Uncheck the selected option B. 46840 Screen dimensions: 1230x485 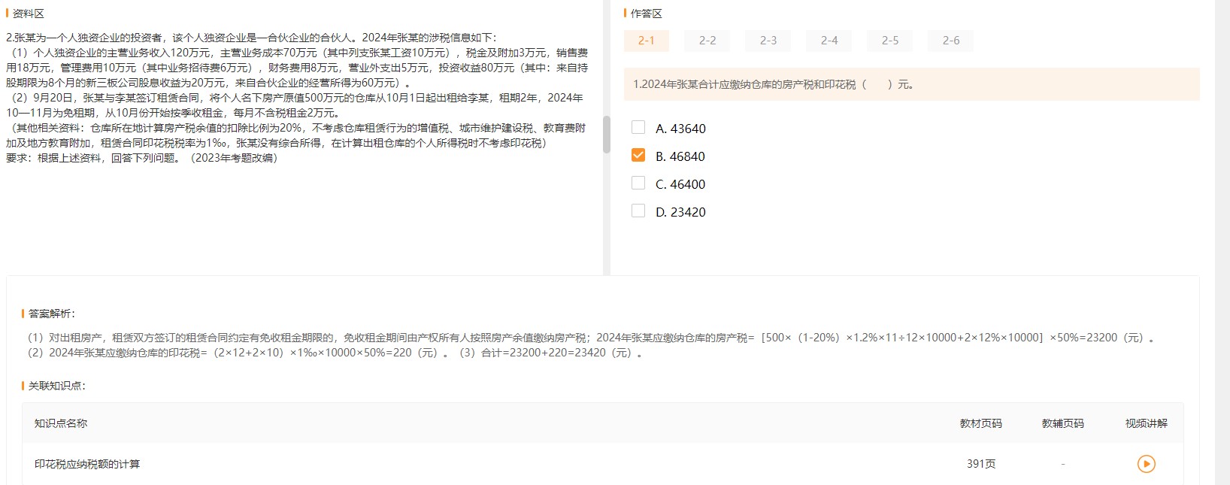[x=638, y=156]
